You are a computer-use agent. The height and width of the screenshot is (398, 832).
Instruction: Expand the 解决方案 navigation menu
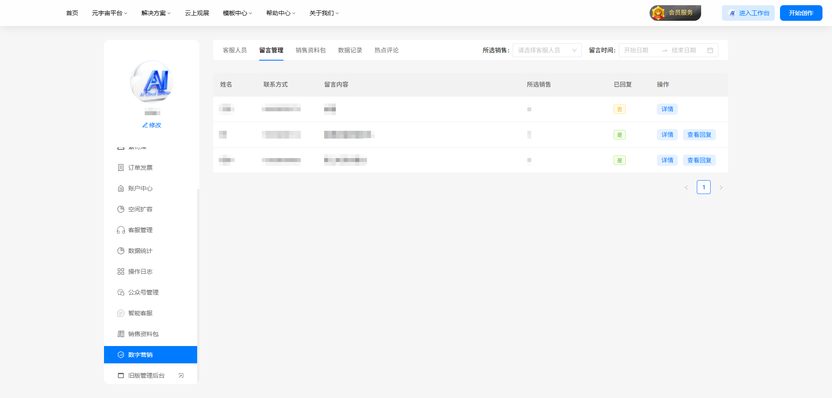pos(156,13)
